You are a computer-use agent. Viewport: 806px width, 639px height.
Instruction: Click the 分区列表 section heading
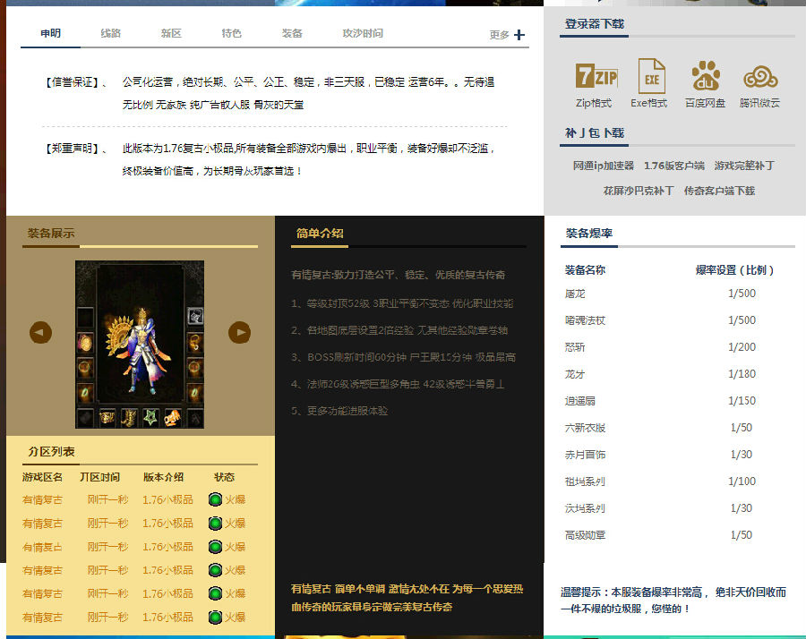tap(51, 452)
